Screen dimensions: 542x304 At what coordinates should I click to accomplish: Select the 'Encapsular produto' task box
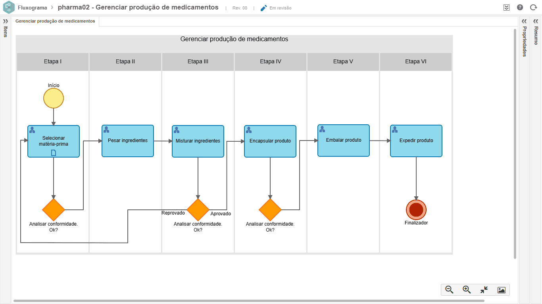(270, 141)
